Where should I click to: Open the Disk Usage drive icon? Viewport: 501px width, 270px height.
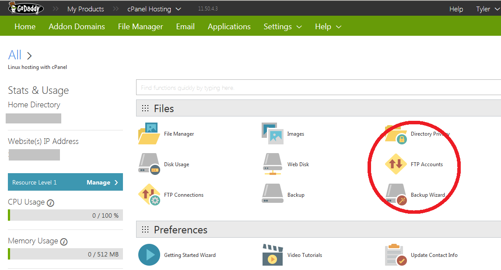(149, 164)
